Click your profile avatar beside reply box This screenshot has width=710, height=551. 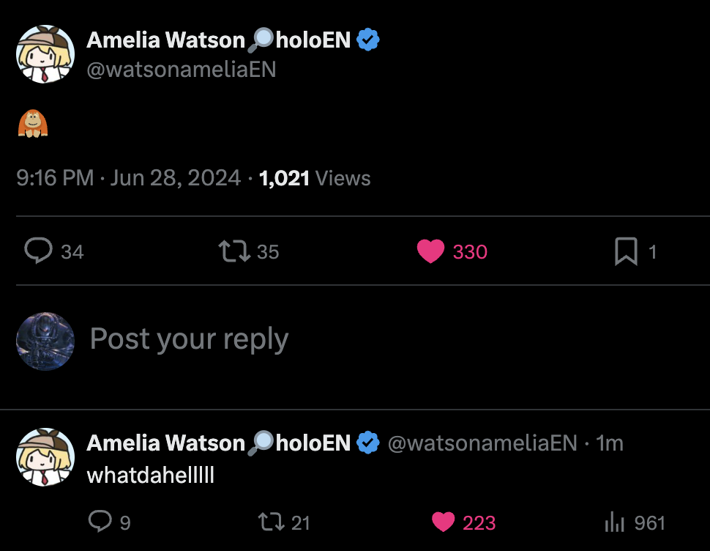[x=45, y=341]
